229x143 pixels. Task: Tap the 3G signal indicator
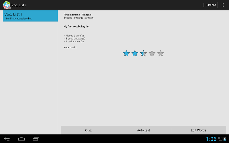(220, 139)
